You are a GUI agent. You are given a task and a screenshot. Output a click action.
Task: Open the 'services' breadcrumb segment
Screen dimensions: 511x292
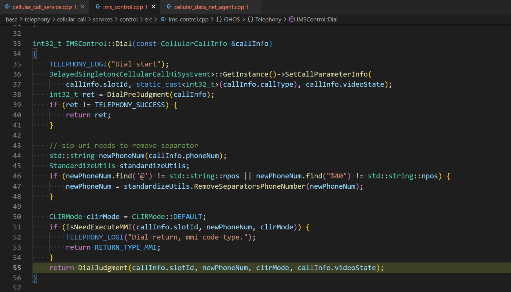(103, 19)
